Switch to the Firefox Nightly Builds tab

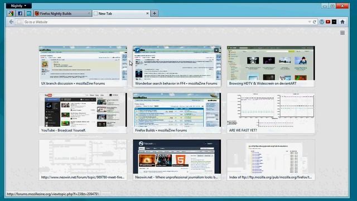[x=62, y=13]
